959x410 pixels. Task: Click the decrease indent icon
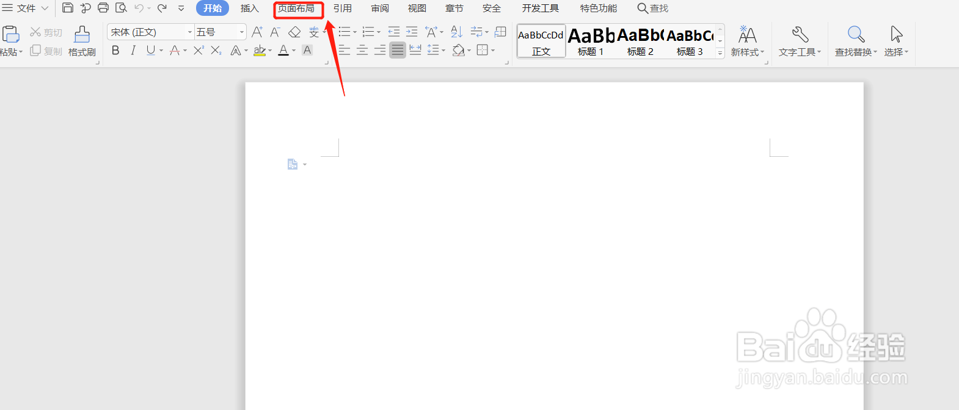394,32
